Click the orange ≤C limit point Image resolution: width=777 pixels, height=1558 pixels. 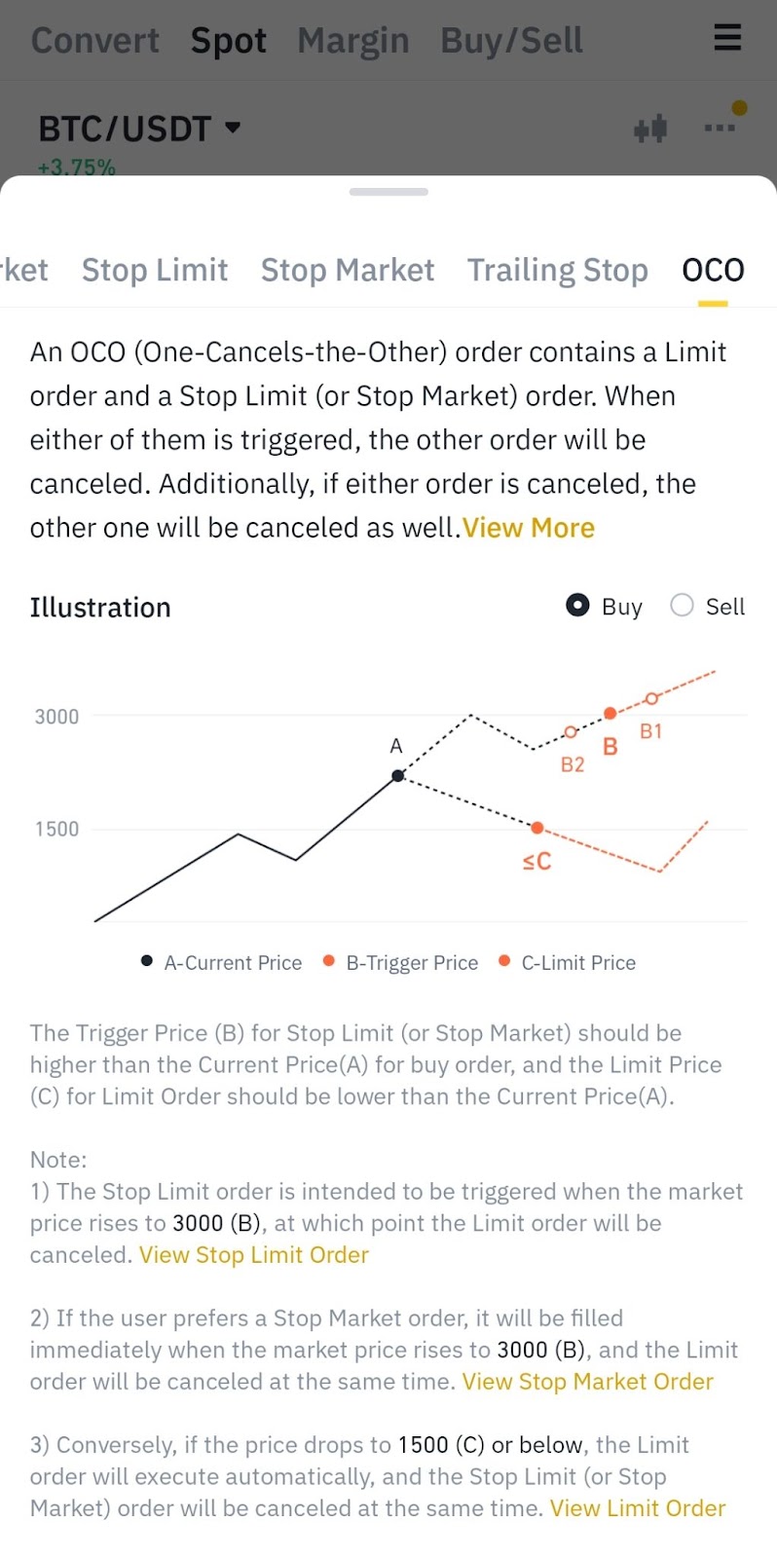pyautogui.click(x=537, y=828)
